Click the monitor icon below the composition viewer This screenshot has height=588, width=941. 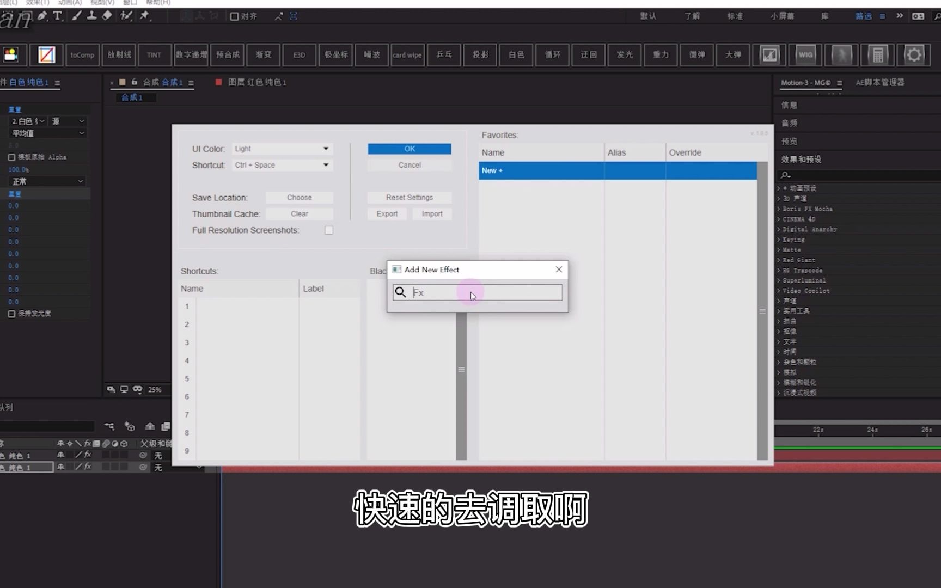[124, 389]
